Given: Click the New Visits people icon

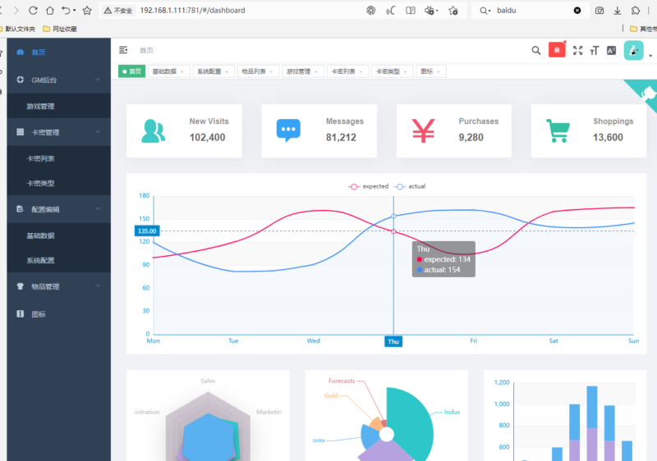Looking at the screenshot, I should click(153, 130).
